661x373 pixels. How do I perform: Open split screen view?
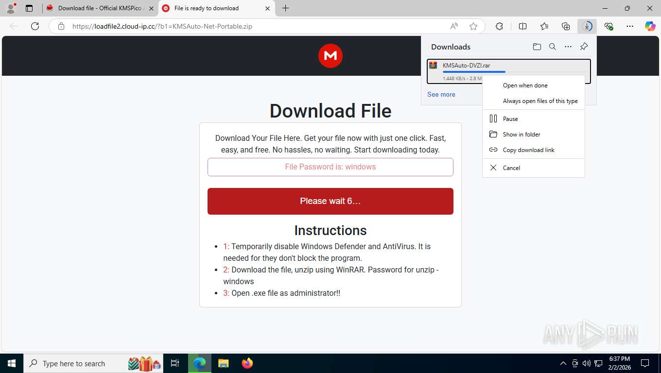click(x=523, y=26)
